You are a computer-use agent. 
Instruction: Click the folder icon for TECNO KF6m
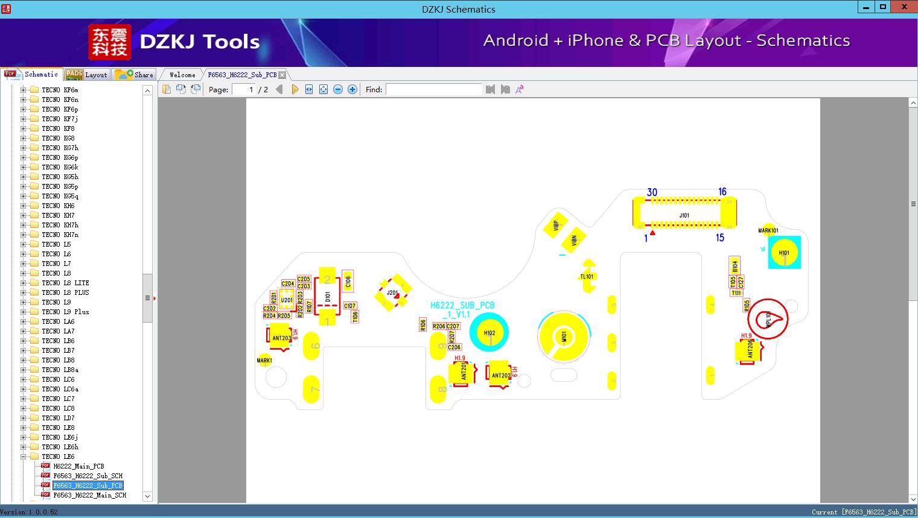[34, 90]
